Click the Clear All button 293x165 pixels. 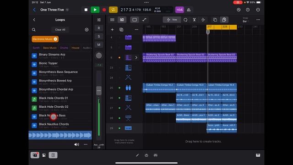(60, 29)
